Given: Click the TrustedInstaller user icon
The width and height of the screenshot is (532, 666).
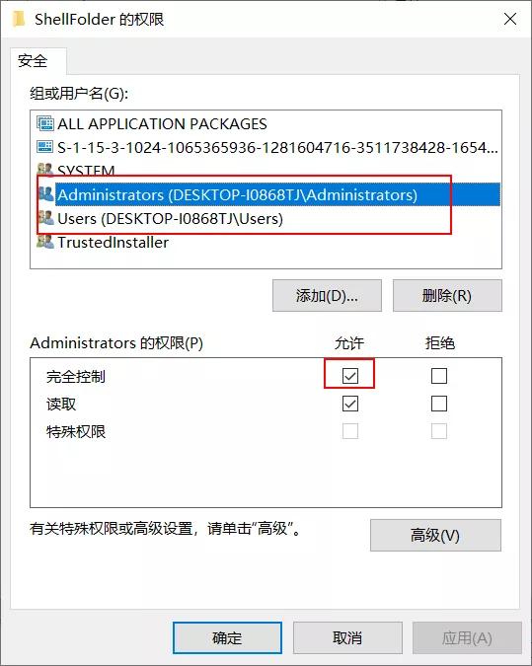Looking at the screenshot, I should [x=45, y=242].
